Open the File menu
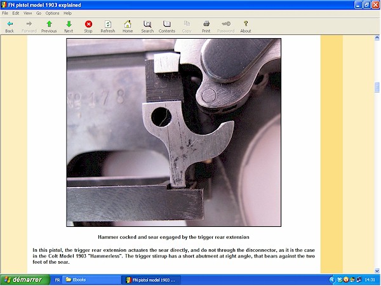381x286 pixels. tap(5, 13)
